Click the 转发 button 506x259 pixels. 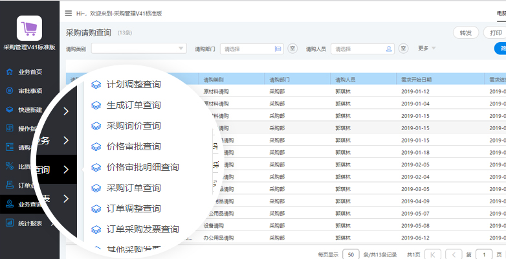(465, 32)
